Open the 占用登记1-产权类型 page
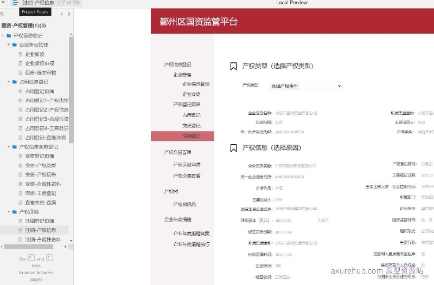 [x=47, y=100]
